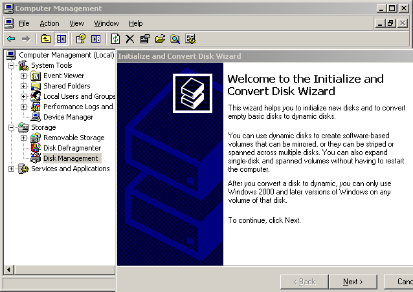The image size is (413, 292).
Task: Select Shared Folders tree label
Action: tap(67, 86)
